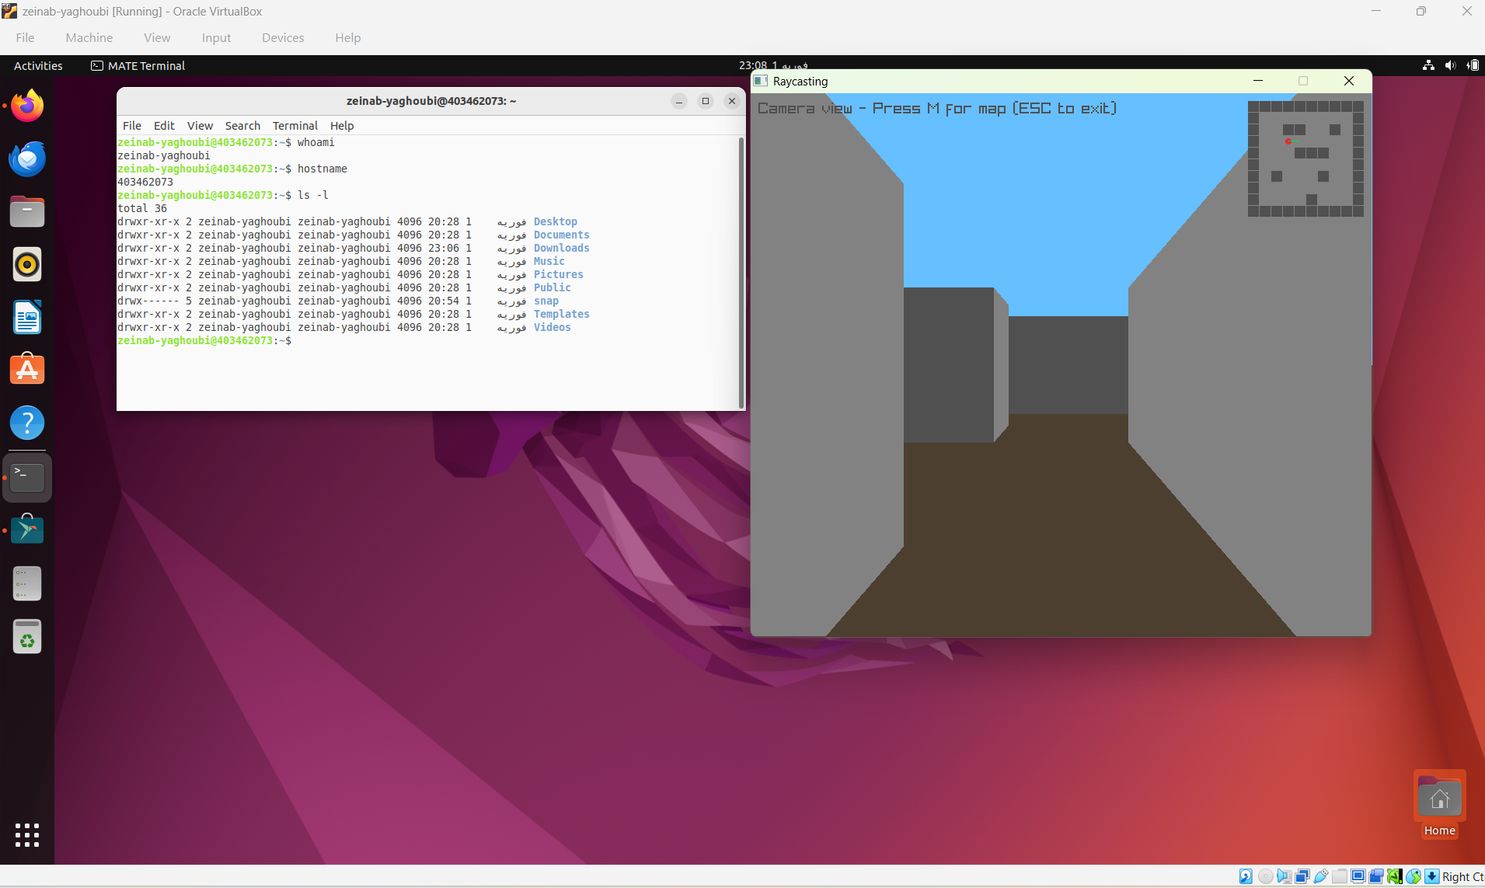
Task: Open the volume control in the system tray
Action: 1449,65
